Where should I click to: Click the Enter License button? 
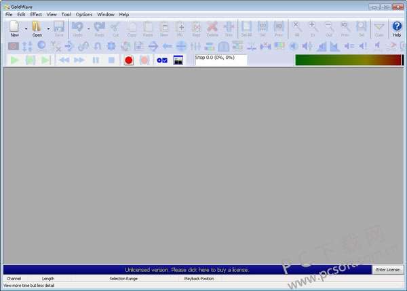pyautogui.click(x=388, y=270)
